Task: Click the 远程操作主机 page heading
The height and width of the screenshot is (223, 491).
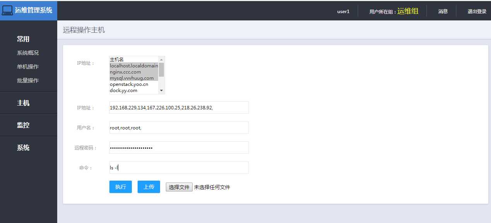Action: coord(84,30)
